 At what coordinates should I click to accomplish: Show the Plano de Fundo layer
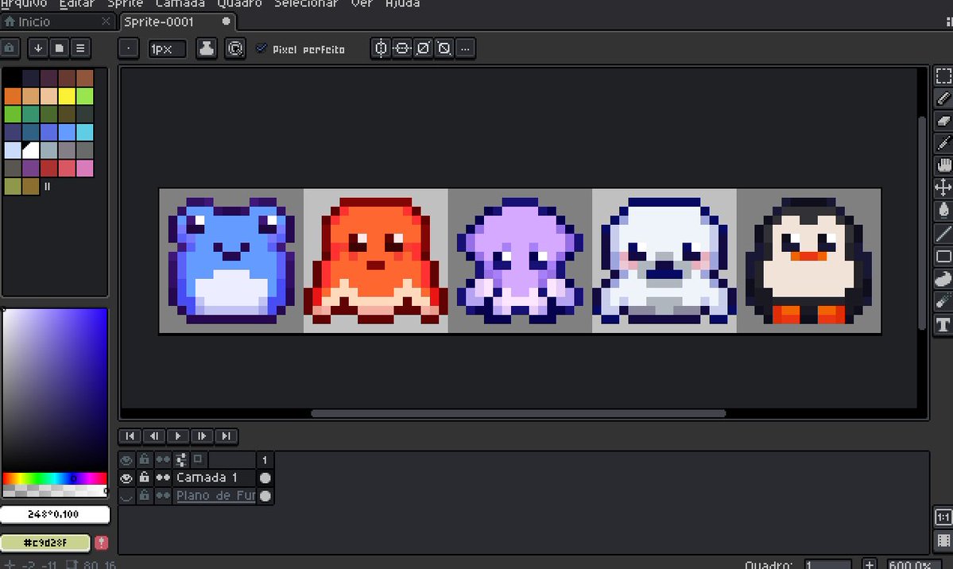click(x=126, y=496)
